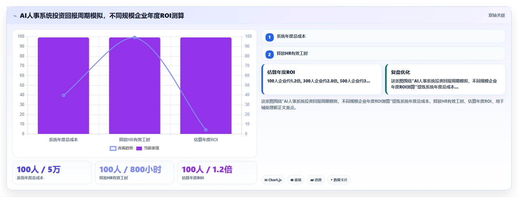Toggle the 当前表现 legend swatch
518x197 pixels.
pyautogui.click(x=139, y=148)
